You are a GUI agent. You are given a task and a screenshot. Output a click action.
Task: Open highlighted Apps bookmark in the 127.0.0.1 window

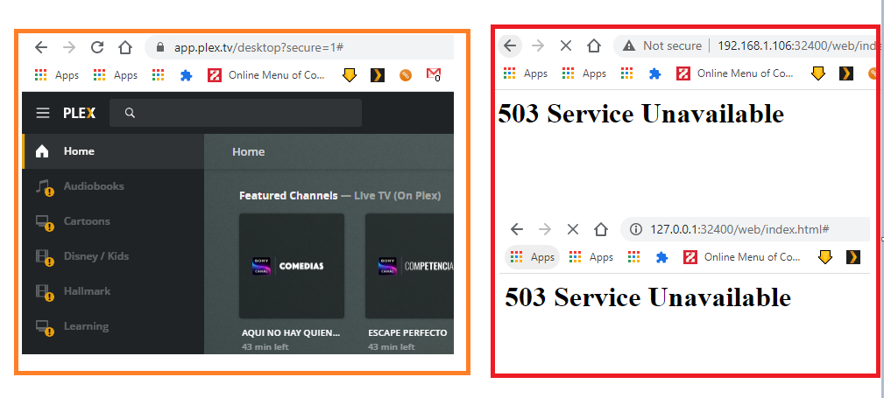[532, 257]
